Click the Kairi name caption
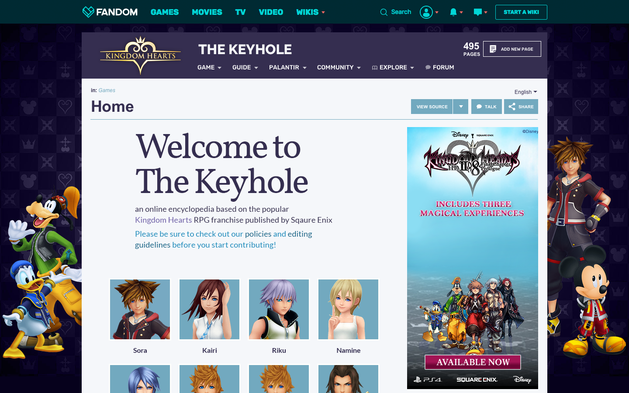Screen dimensions: 629x393 tap(210, 350)
